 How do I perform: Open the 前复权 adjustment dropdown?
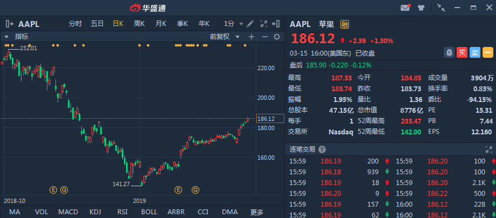coord(222,37)
